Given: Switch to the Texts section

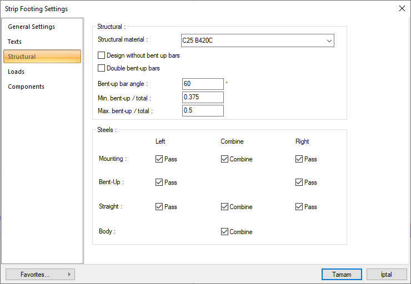Looking at the screenshot, I should tap(15, 42).
